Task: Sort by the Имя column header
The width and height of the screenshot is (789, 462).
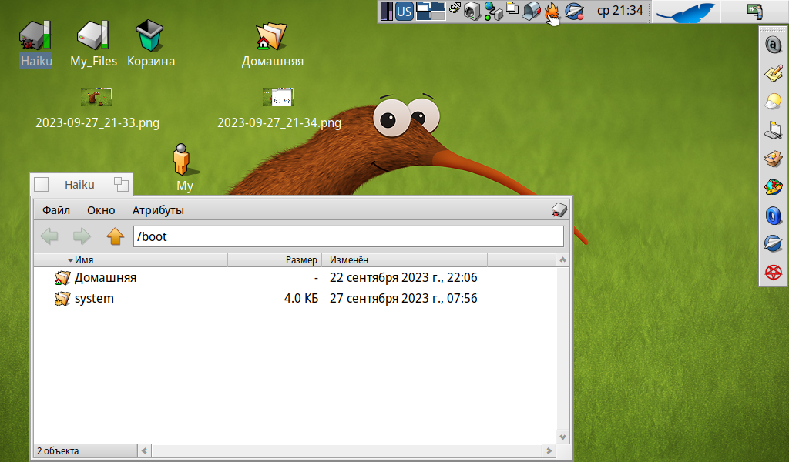Action: coord(147,260)
